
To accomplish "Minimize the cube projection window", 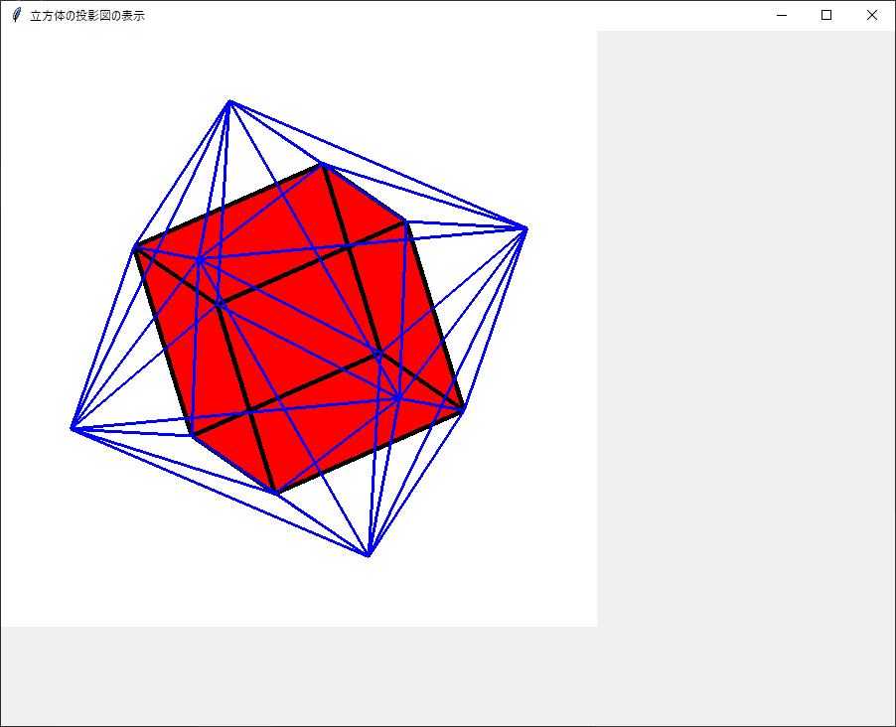I will [782, 16].
